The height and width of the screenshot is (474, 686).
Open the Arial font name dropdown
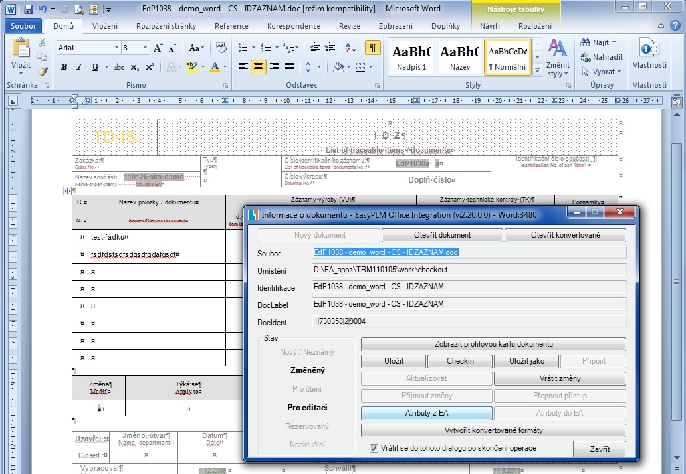coord(116,48)
